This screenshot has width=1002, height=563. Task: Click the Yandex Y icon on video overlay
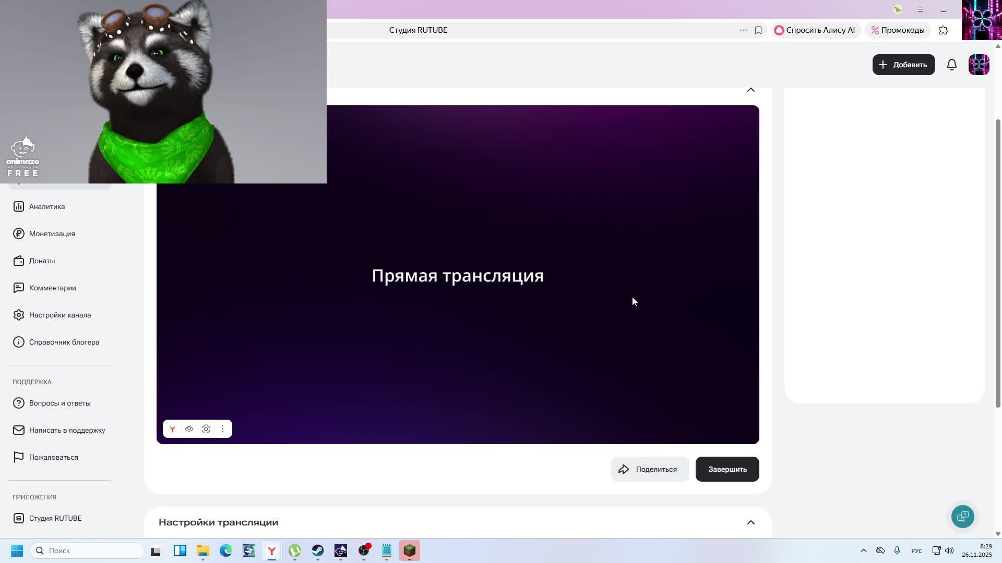(x=172, y=429)
